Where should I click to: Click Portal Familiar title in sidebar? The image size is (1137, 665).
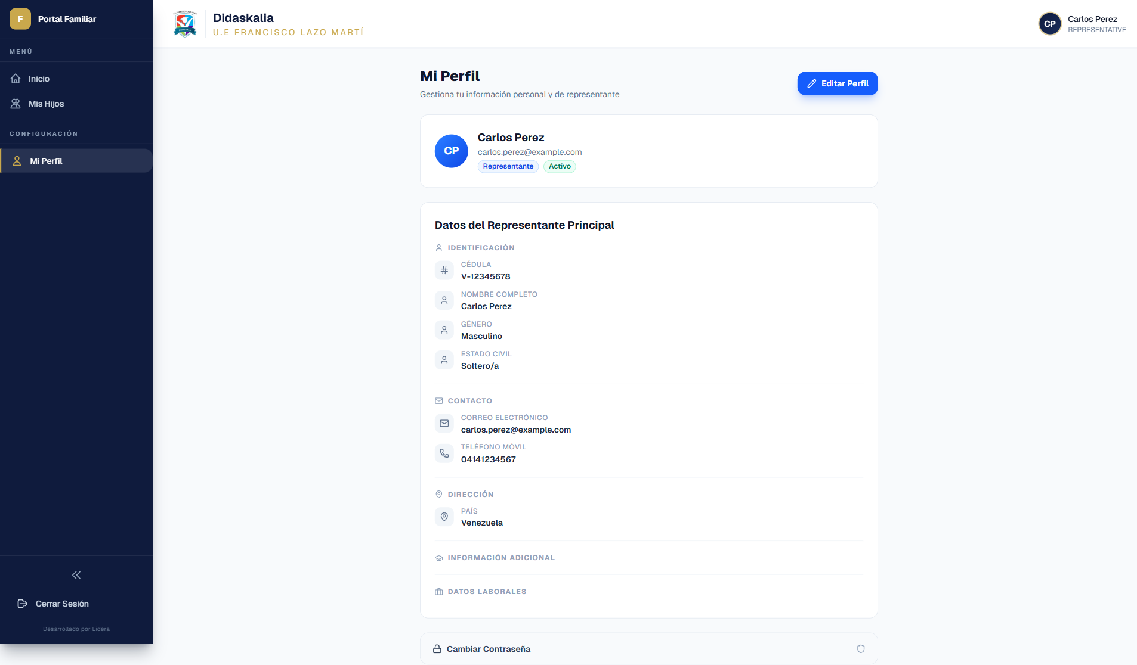coord(67,19)
